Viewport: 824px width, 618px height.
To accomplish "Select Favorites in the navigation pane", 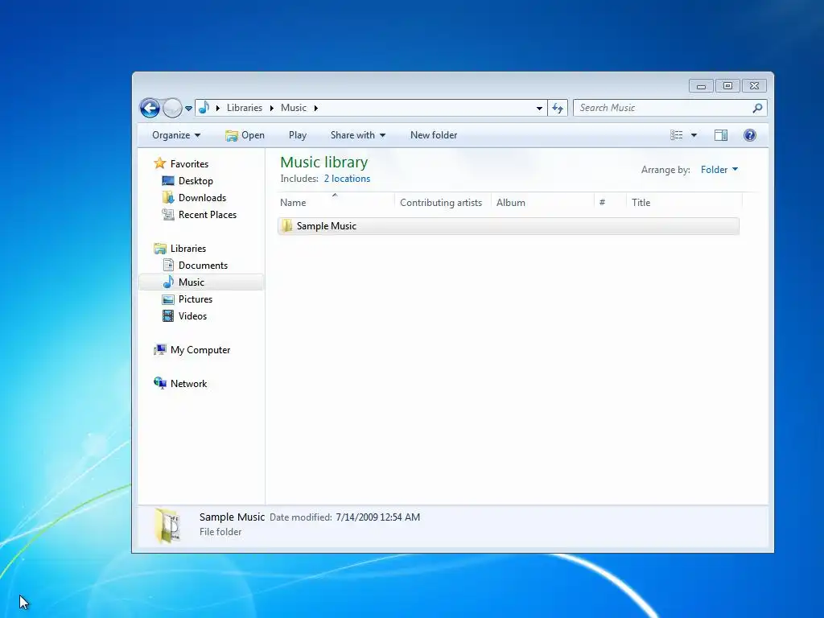I will click(189, 164).
